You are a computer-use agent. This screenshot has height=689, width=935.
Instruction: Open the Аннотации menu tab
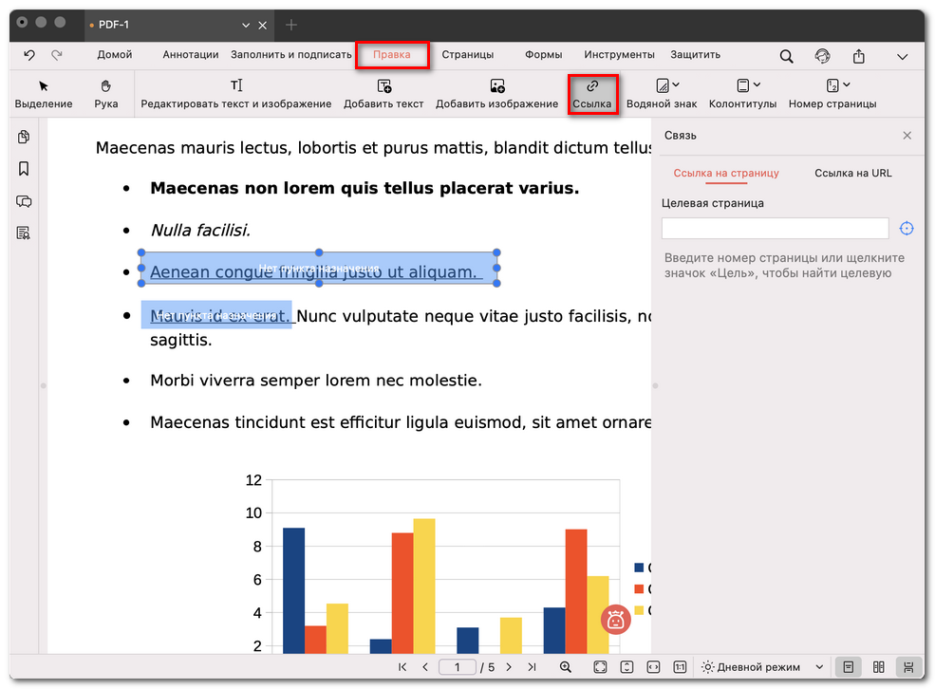click(190, 55)
